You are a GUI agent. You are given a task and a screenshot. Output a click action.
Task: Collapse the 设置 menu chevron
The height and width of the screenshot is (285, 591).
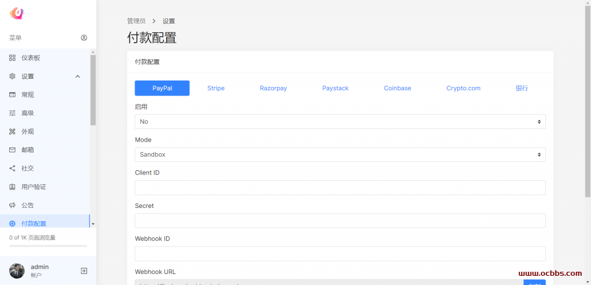78,77
